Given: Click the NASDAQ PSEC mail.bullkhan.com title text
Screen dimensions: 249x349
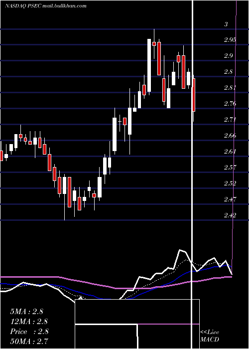Looking at the screenshot, I should click(x=46, y=6).
